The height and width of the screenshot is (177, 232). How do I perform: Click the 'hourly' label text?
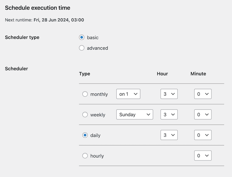point(97,156)
